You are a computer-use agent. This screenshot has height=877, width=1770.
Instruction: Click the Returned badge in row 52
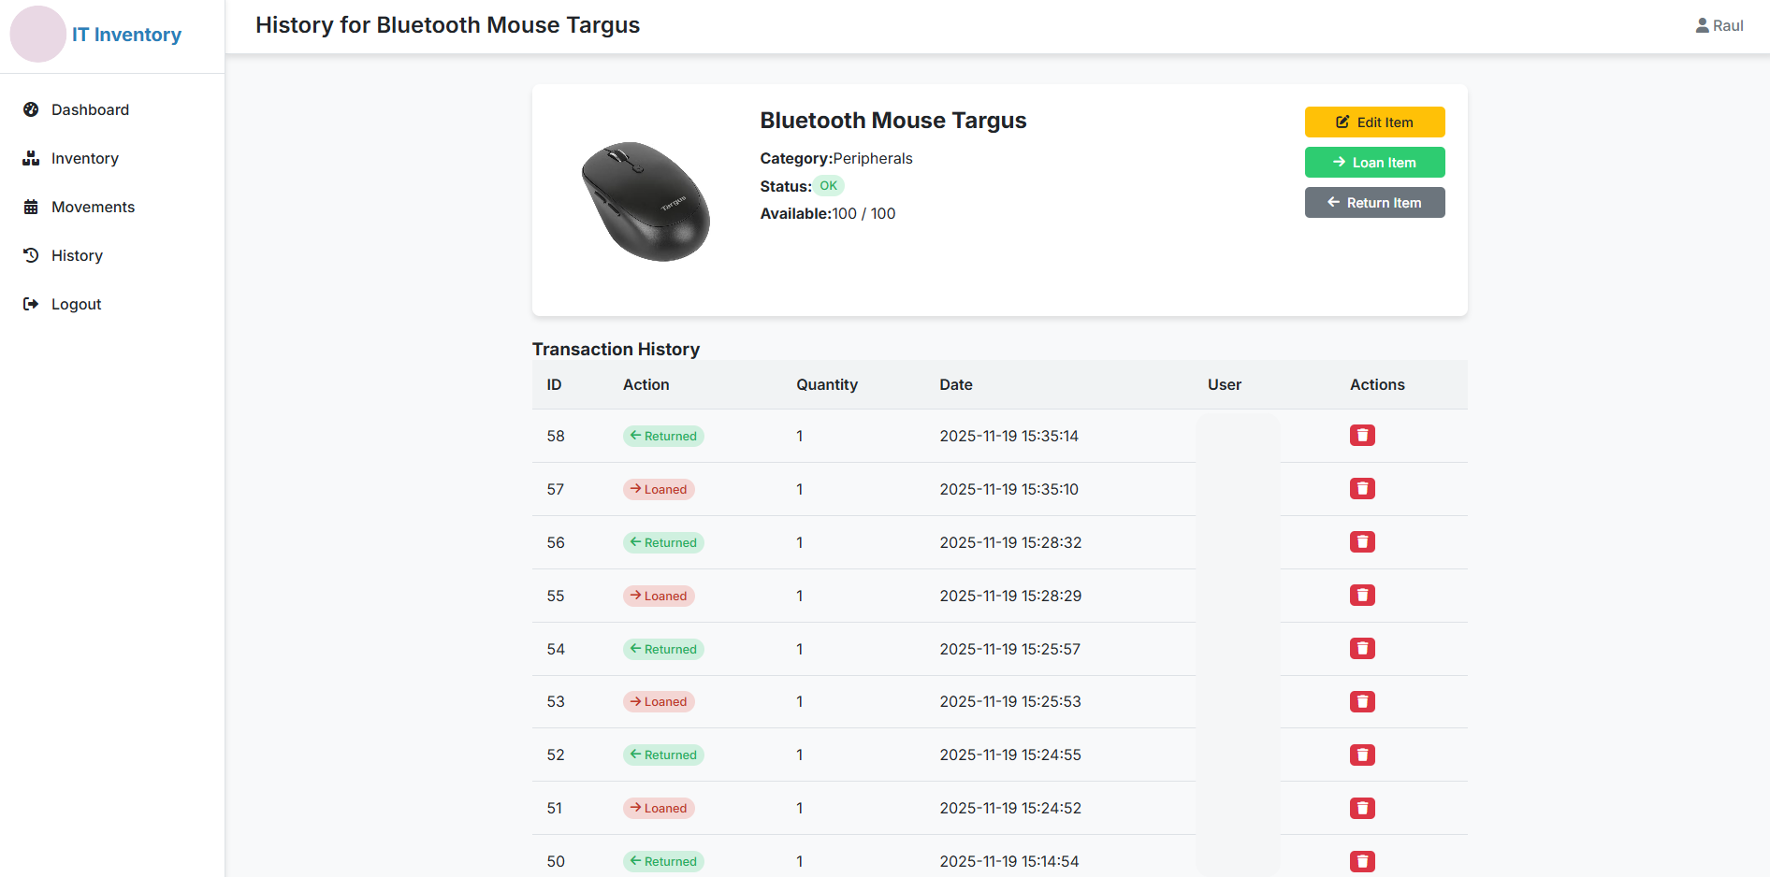tap(663, 755)
